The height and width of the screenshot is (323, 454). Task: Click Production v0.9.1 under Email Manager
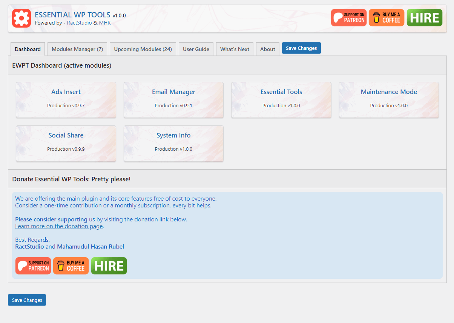pyautogui.click(x=173, y=106)
